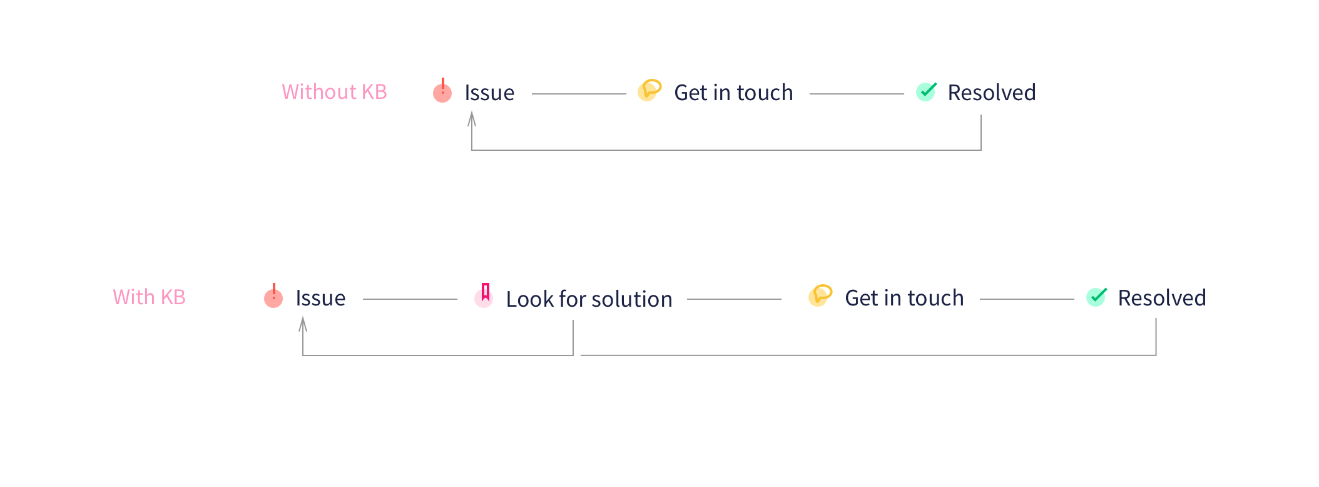Click the green checkmark icon in bottom row

click(1097, 297)
